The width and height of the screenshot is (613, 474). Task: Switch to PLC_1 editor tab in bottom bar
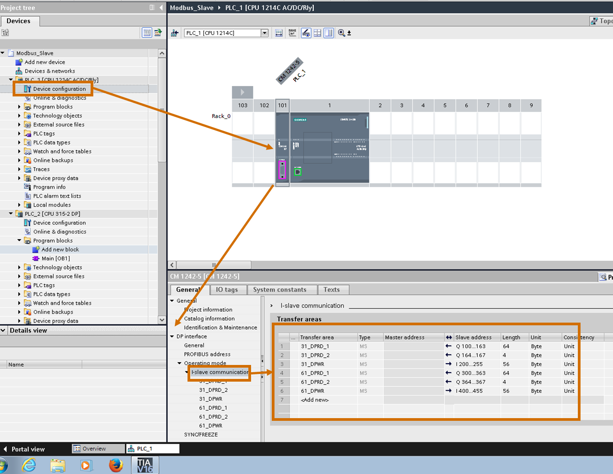click(x=153, y=449)
